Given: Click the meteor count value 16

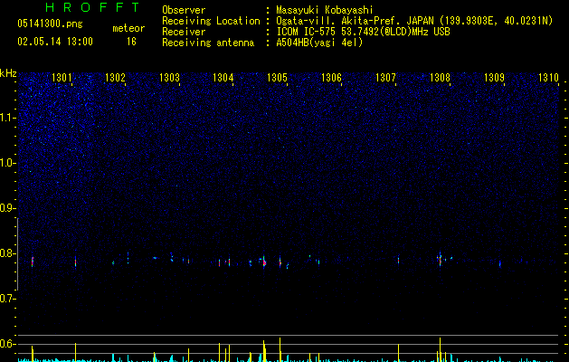Looking at the screenshot, I should coord(131,42).
